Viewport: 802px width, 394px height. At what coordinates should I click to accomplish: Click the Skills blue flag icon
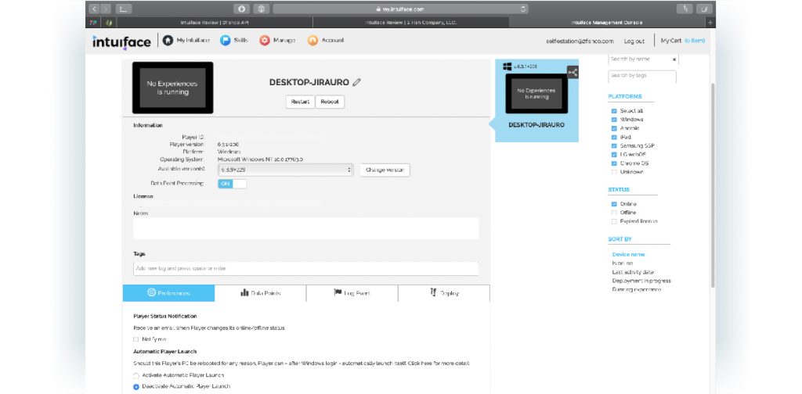pos(225,41)
